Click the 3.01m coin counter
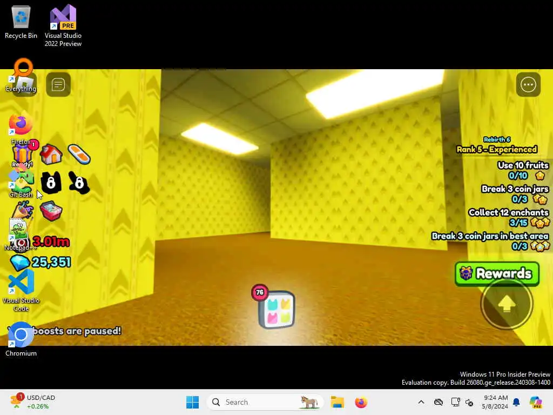This screenshot has width=553, height=415. [51, 242]
